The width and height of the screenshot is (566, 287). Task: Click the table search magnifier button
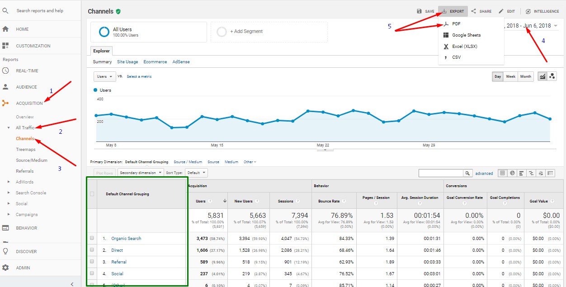pyautogui.click(x=467, y=173)
